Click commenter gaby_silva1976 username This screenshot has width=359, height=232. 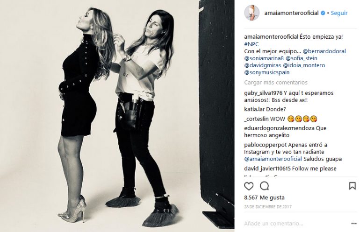[x=263, y=93]
